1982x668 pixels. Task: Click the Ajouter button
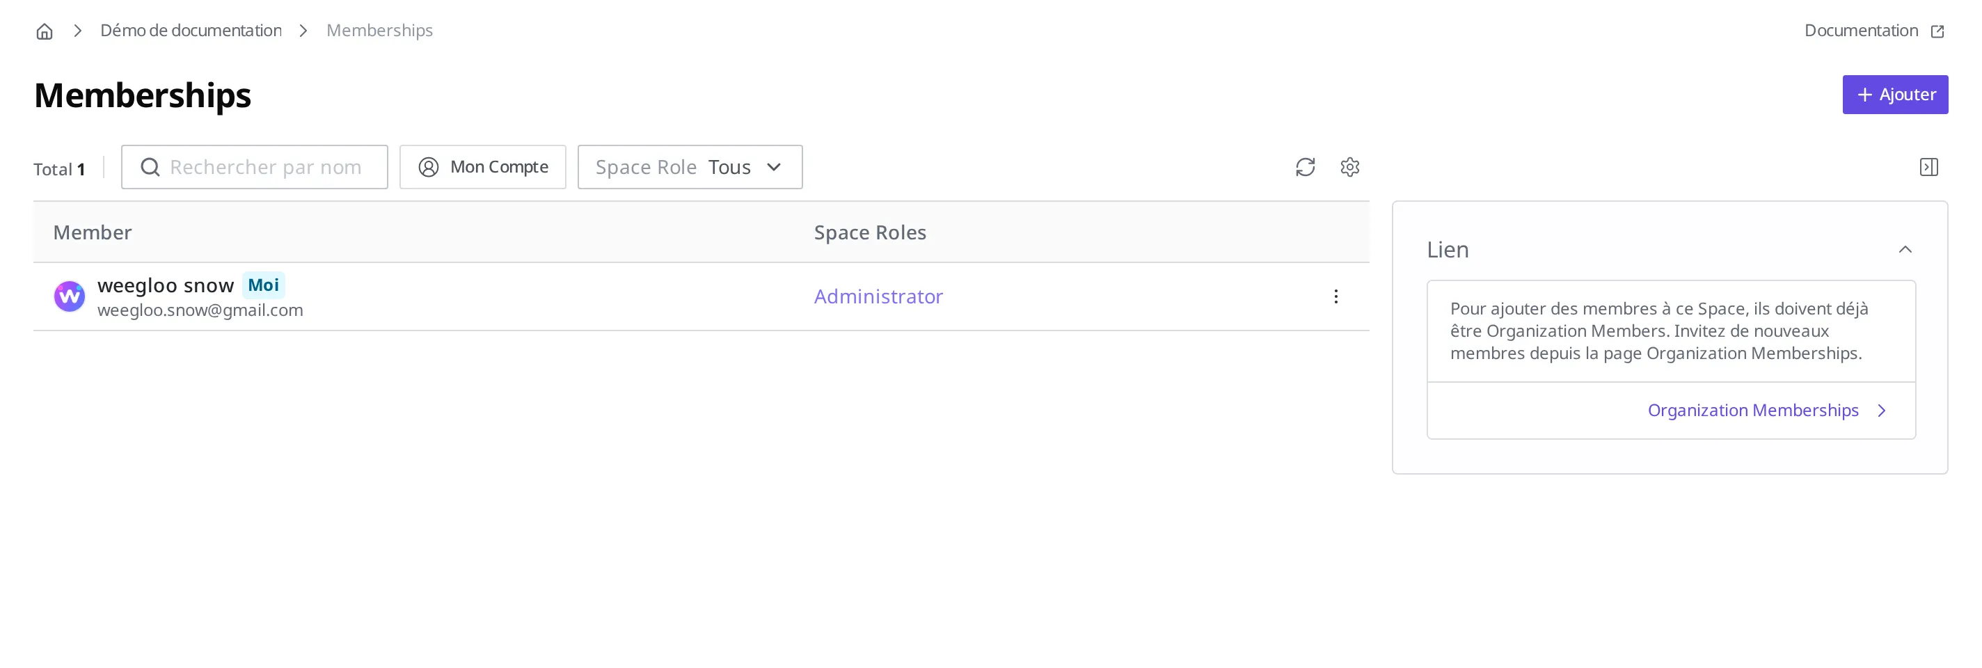(1894, 95)
